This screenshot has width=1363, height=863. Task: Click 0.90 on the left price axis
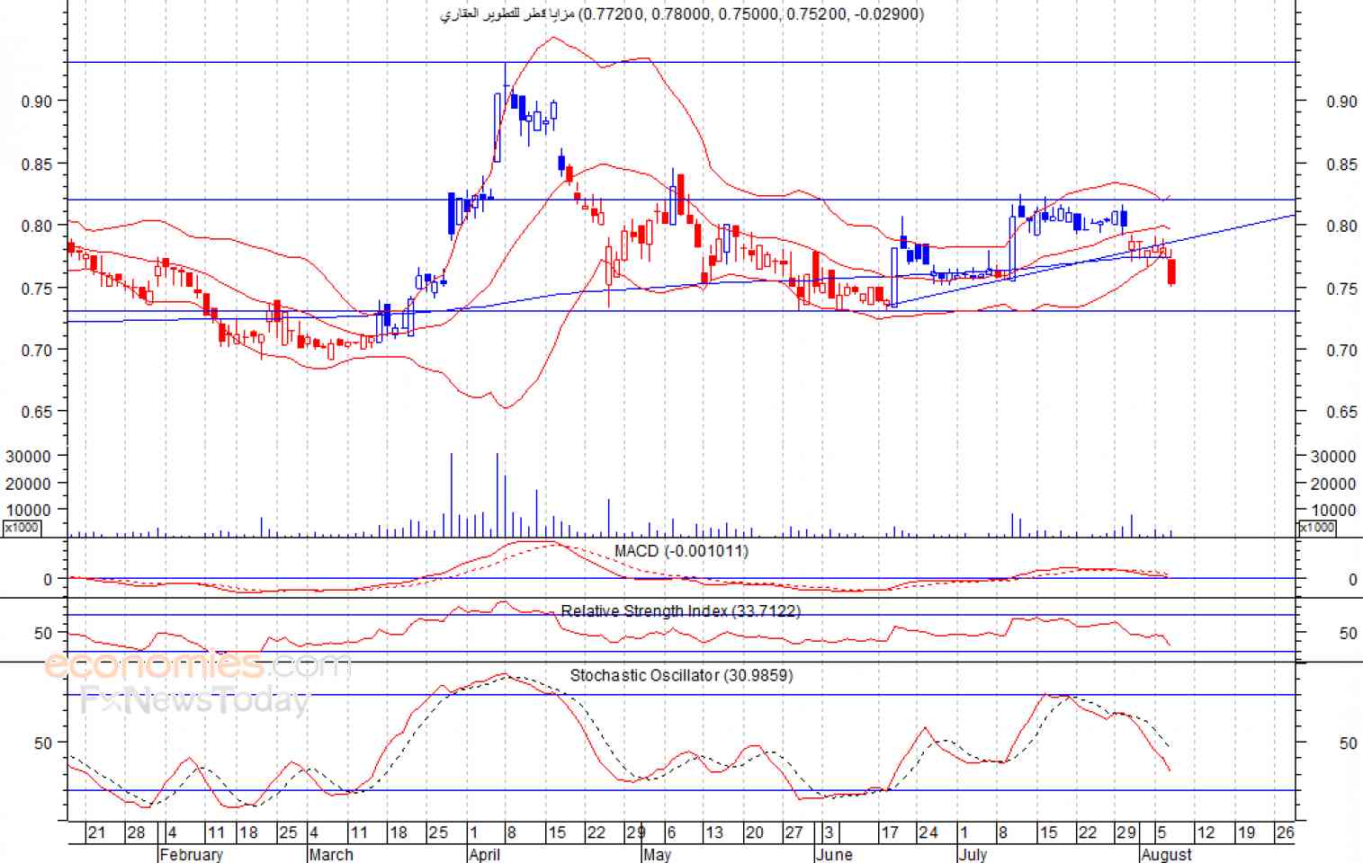coord(37,102)
